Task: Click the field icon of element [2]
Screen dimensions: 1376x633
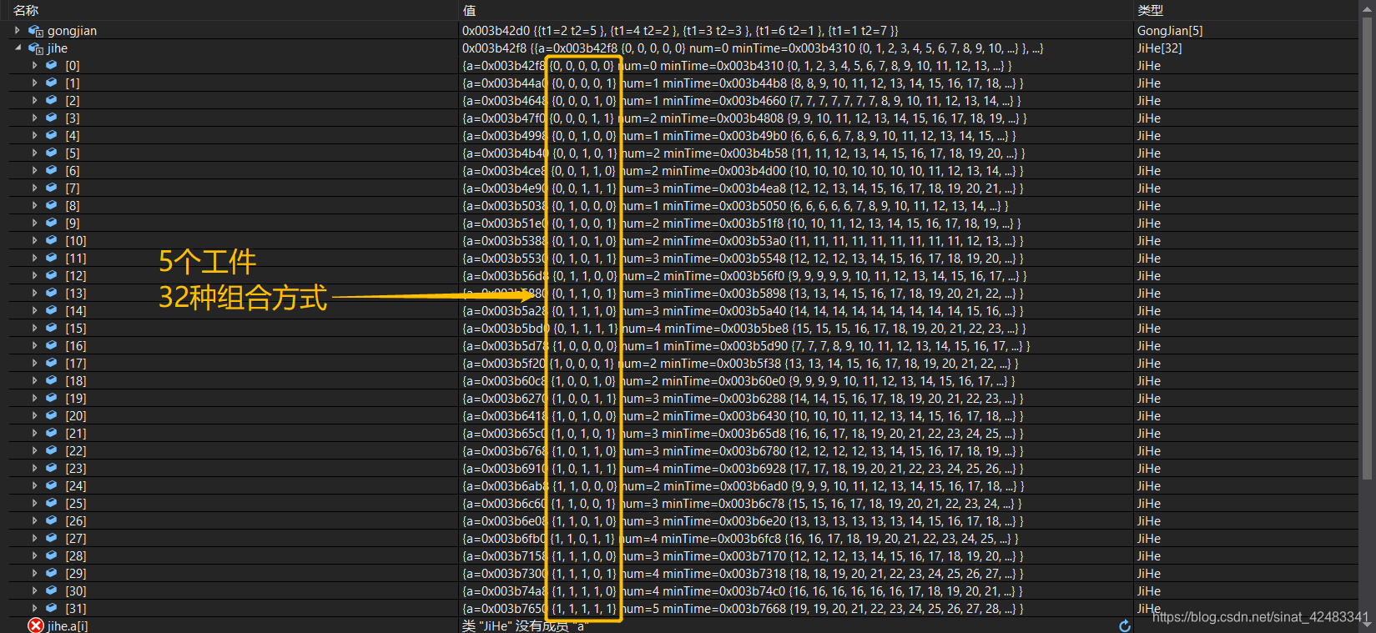Action: click(52, 100)
